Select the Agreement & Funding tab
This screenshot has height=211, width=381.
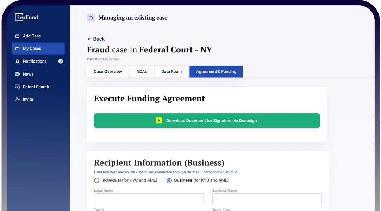pos(216,72)
